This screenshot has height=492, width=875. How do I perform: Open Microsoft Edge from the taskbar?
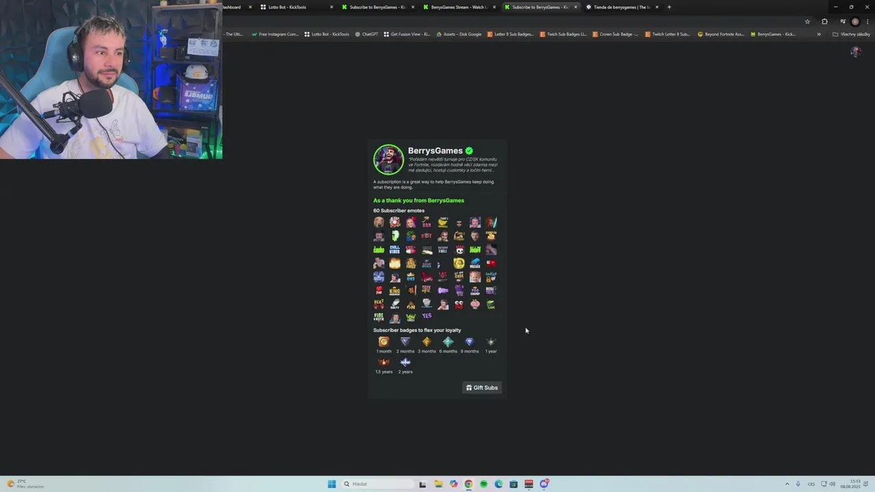pyautogui.click(x=498, y=484)
